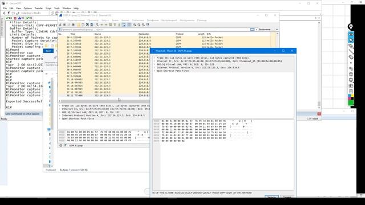
Task: Select the eraser tool in annotation toolbar
Action: (x=351, y=57)
